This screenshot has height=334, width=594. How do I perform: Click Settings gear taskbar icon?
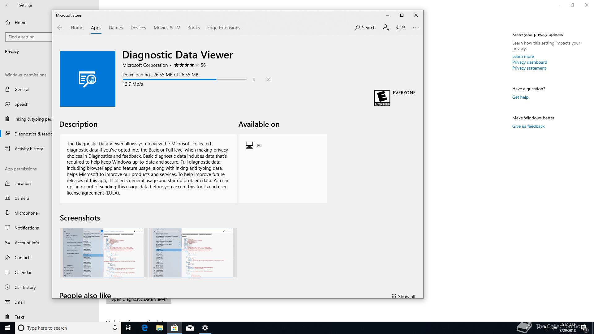pyautogui.click(x=205, y=328)
